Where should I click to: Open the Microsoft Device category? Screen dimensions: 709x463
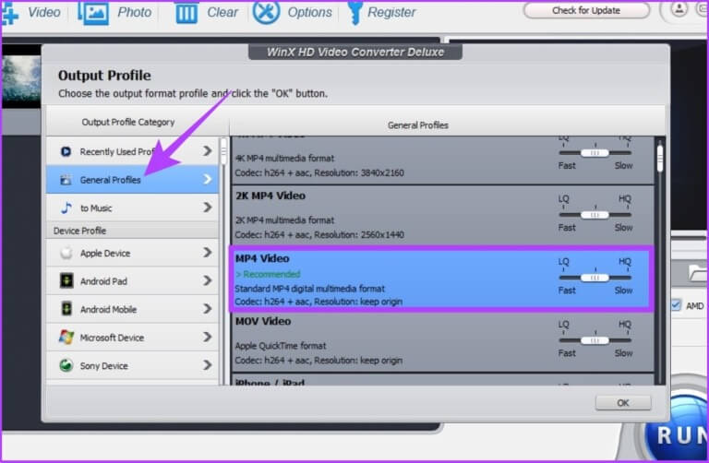132,337
